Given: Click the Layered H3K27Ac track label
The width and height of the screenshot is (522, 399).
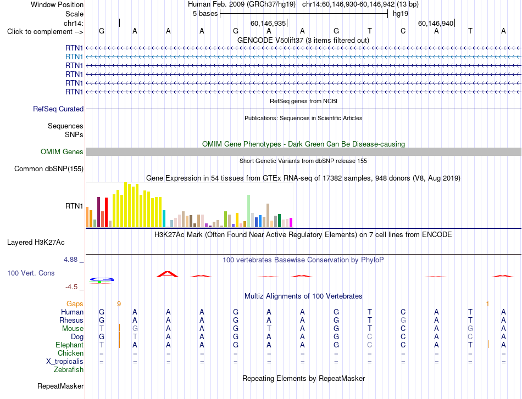Looking at the screenshot, I should coord(36,243).
